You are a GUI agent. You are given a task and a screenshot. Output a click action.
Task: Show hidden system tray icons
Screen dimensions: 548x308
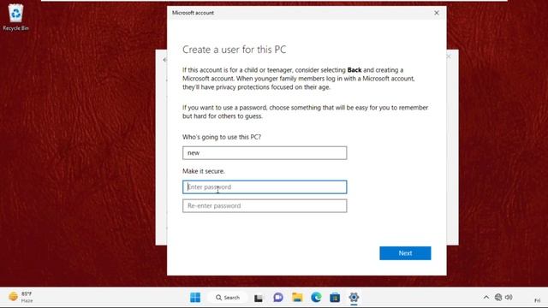click(x=486, y=298)
